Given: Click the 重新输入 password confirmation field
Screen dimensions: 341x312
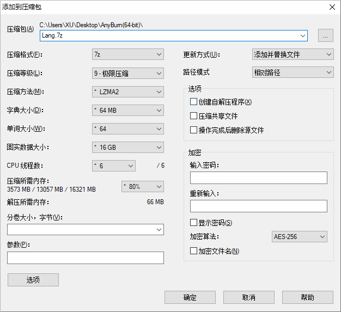Looking at the screenshot, I should pyautogui.click(x=259, y=206).
